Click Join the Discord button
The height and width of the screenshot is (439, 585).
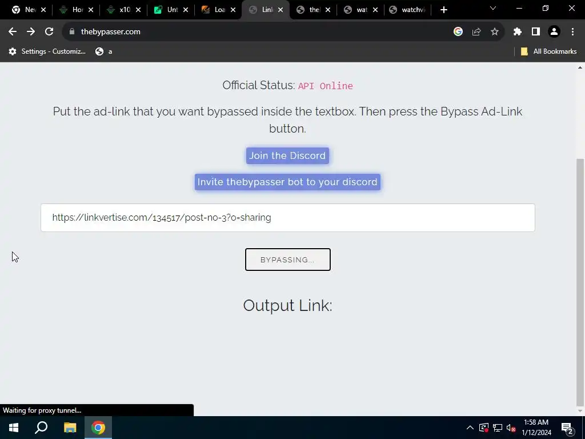point(287,155)
